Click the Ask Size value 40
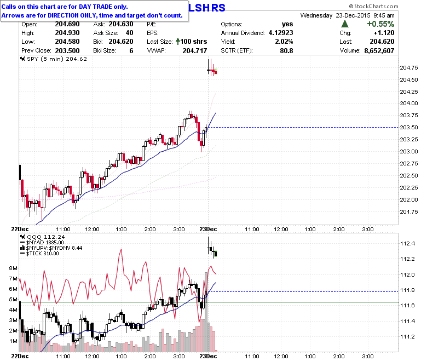Viewport: 427px width, 361px height. 129,33
